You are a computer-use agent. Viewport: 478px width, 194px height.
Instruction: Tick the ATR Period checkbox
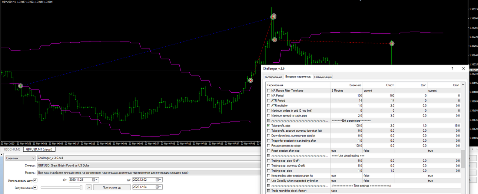click(x=268, y=101)
